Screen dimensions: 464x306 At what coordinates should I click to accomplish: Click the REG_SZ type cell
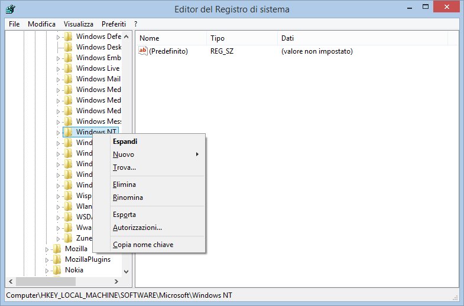[222, 51]
